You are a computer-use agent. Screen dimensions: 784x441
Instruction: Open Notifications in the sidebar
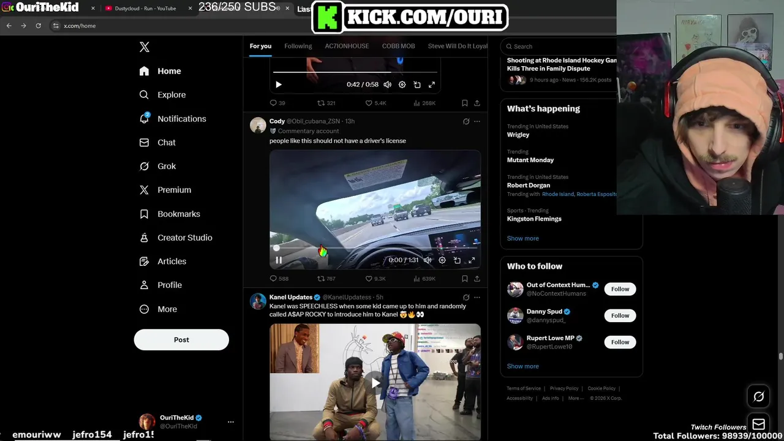pyautogui.click(x=173, y=119)
